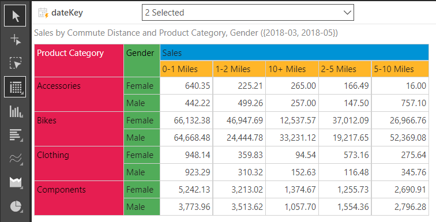Select the arrow pointer tool
Viewport: 436px width, 222px height.
[x=15, y=16]
